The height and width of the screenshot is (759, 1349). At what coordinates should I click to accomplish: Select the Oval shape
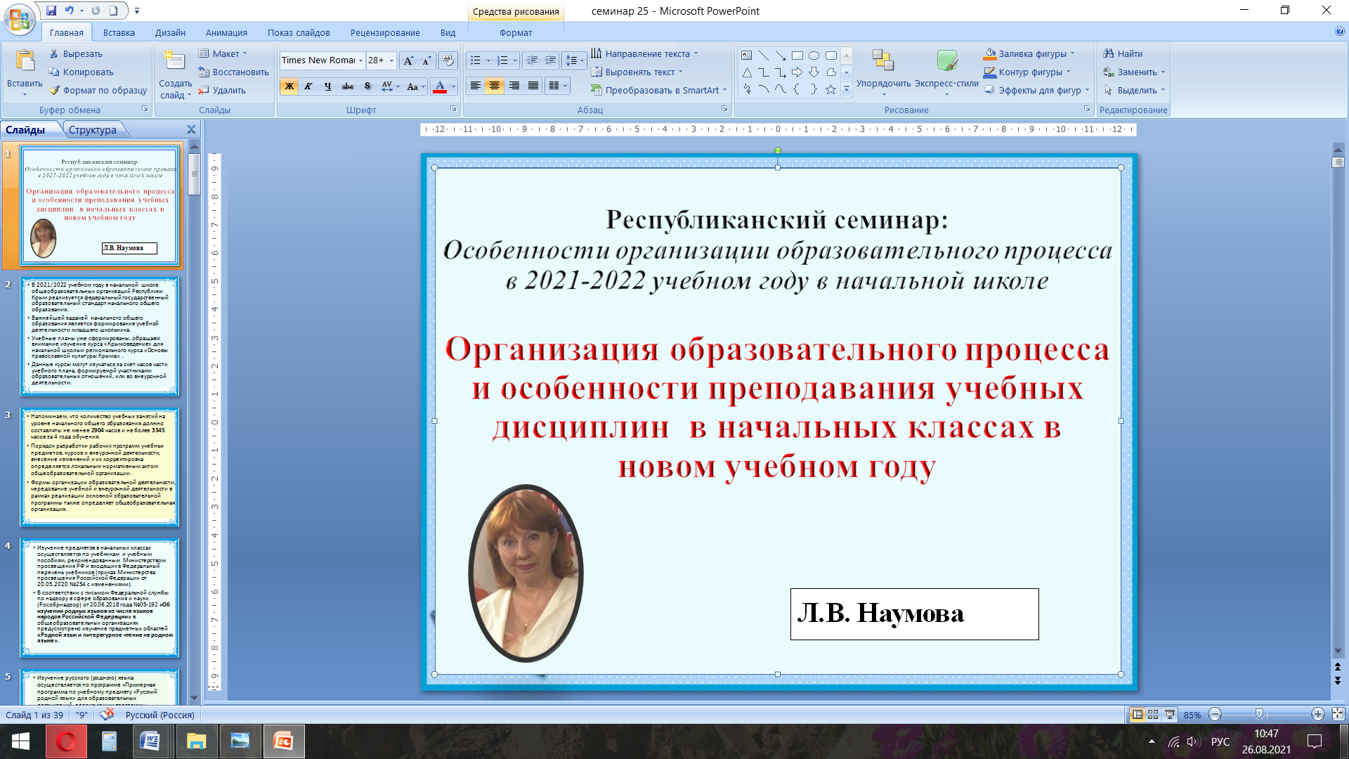tap(814, 56)
